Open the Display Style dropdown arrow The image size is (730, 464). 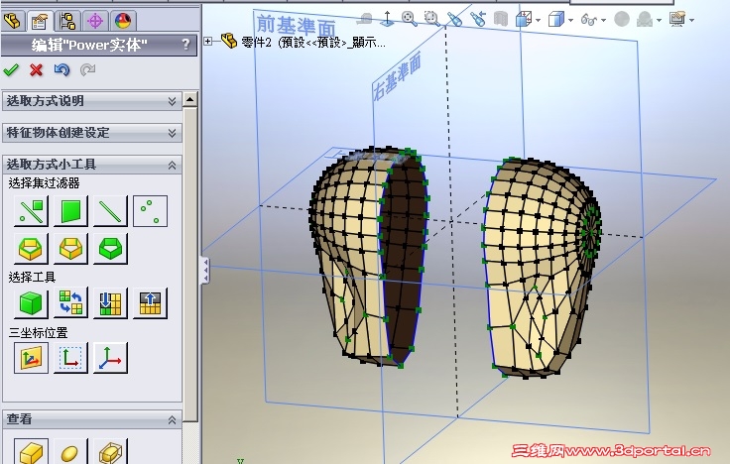click(x=570, y=21)
